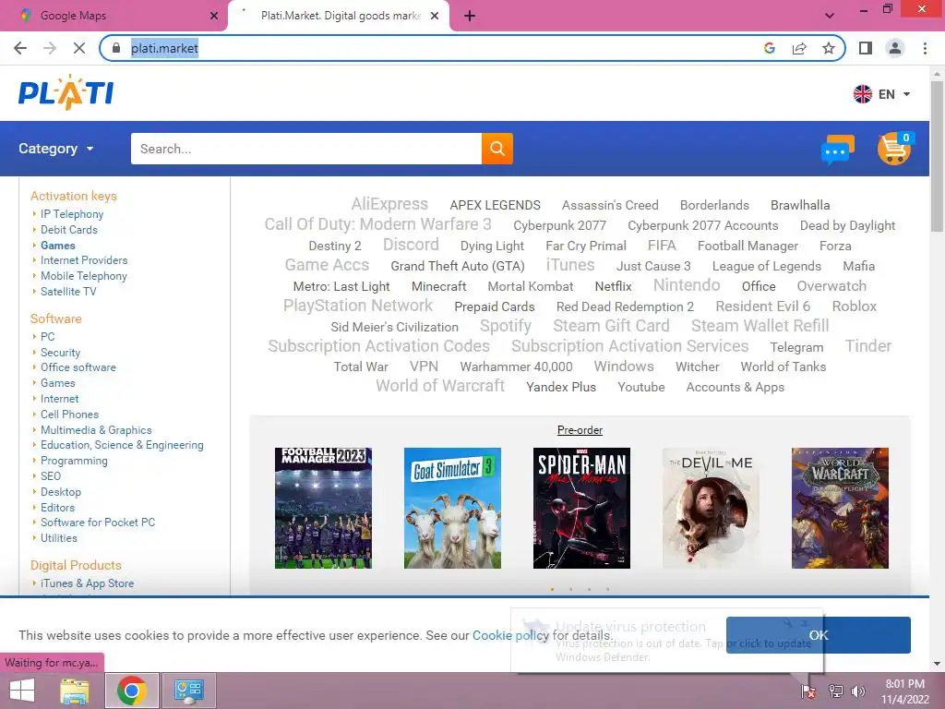
Task: Click the volume speaker tray icon
Action: pos(857,691)
